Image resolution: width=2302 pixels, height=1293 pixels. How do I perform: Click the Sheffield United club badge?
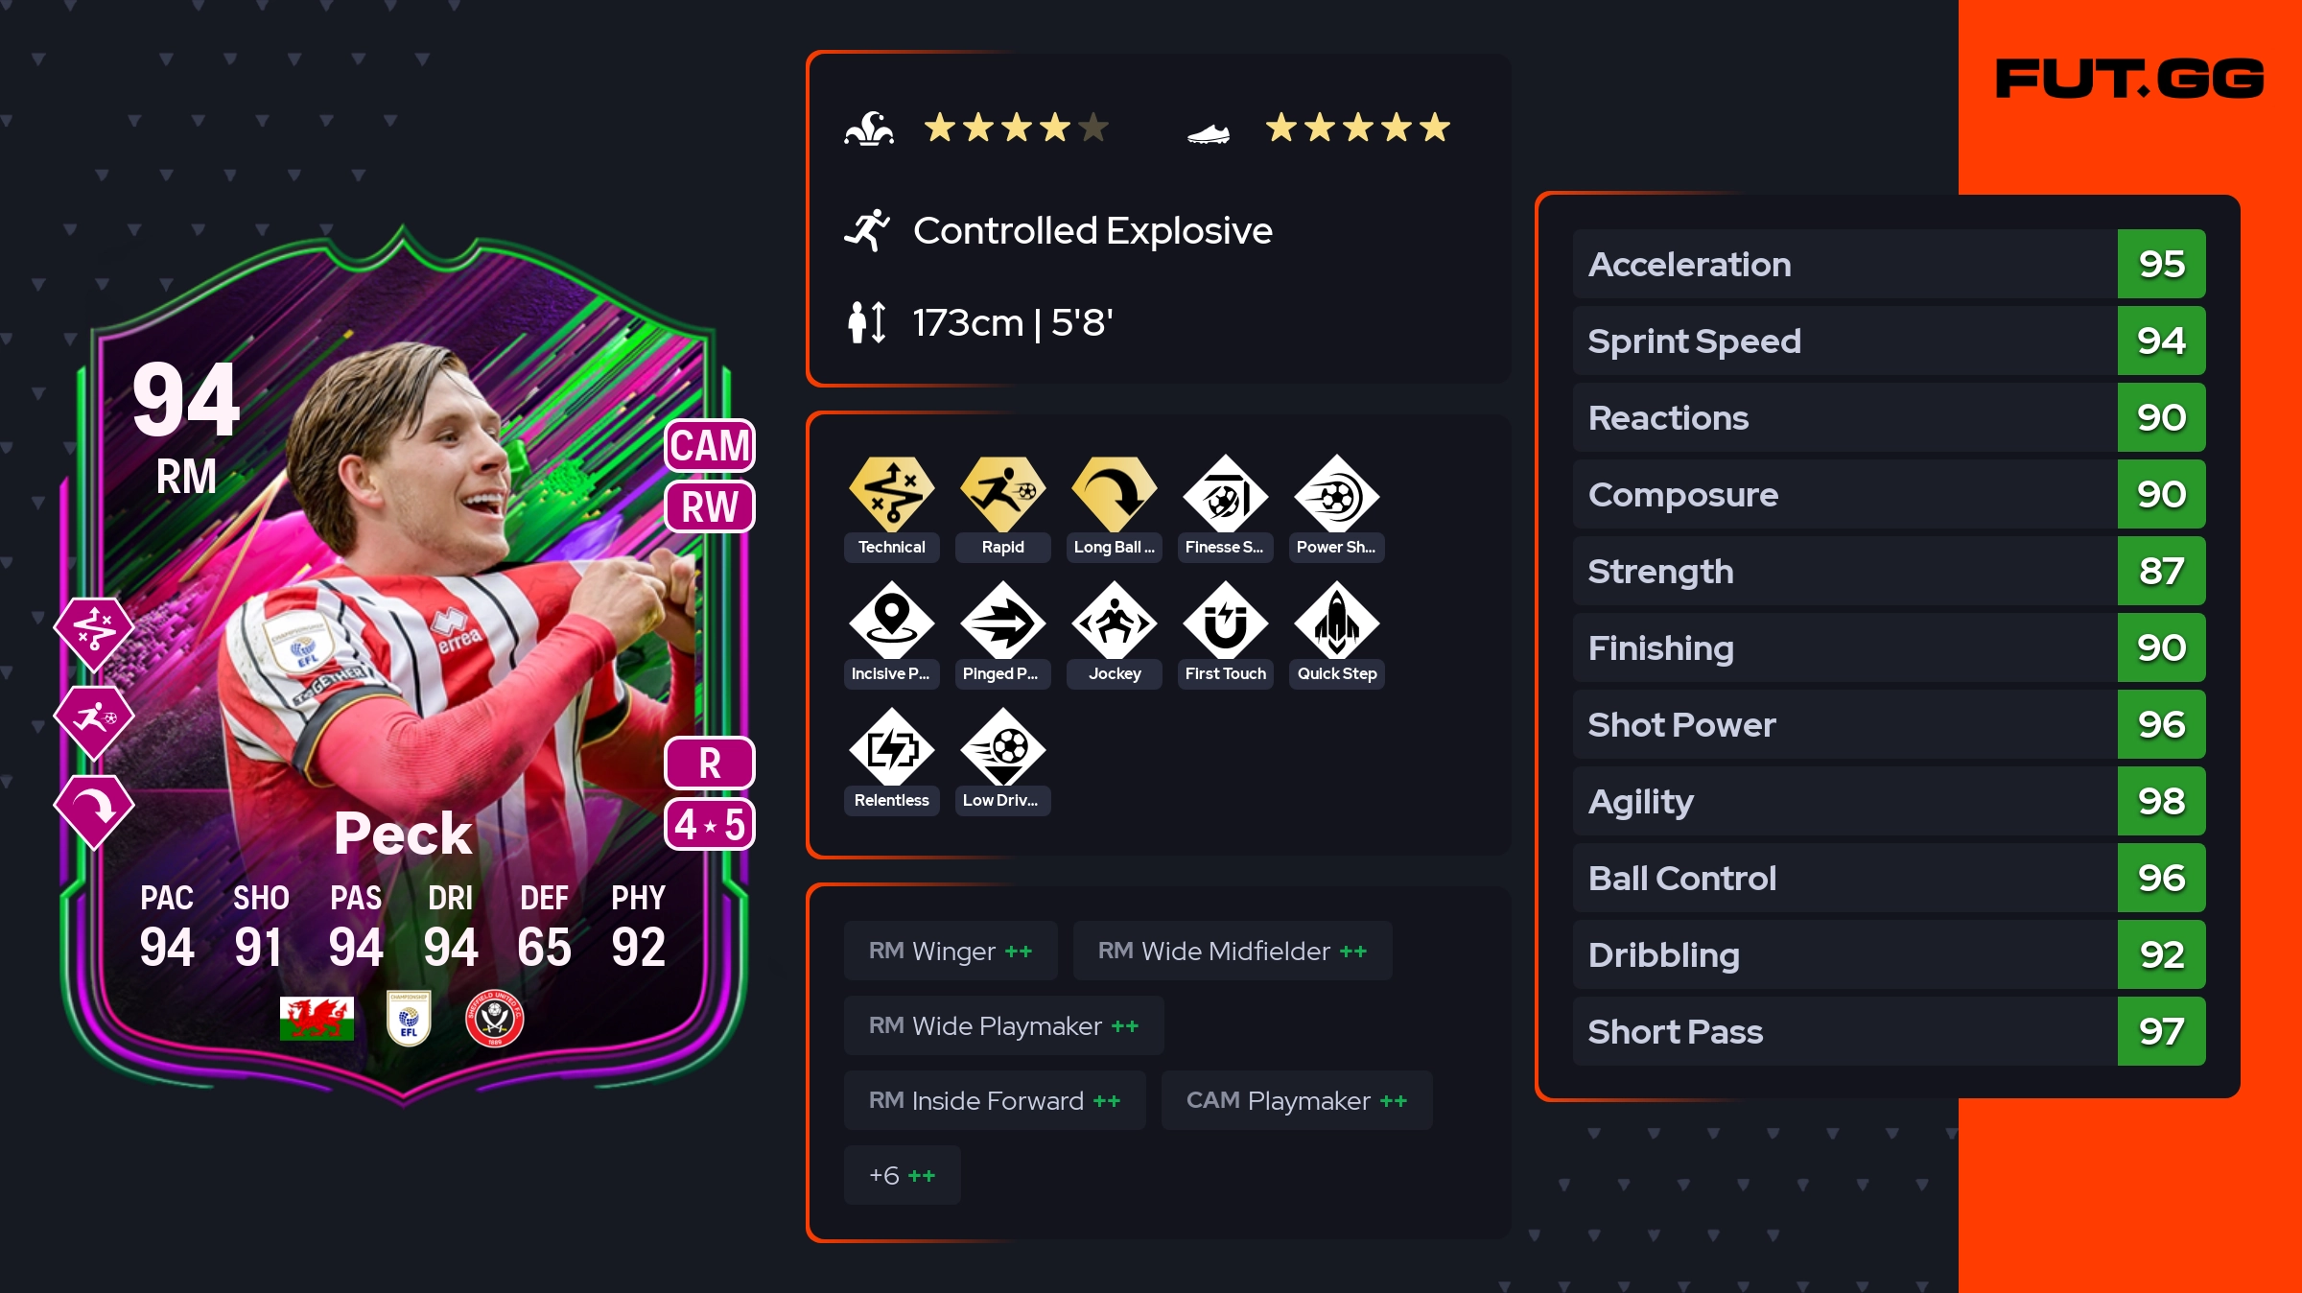click(494, 1019)
